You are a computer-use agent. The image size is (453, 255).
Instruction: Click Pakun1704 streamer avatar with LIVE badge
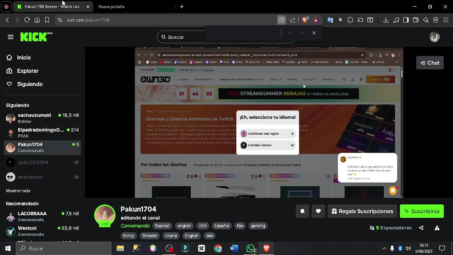tap(105, 215)
